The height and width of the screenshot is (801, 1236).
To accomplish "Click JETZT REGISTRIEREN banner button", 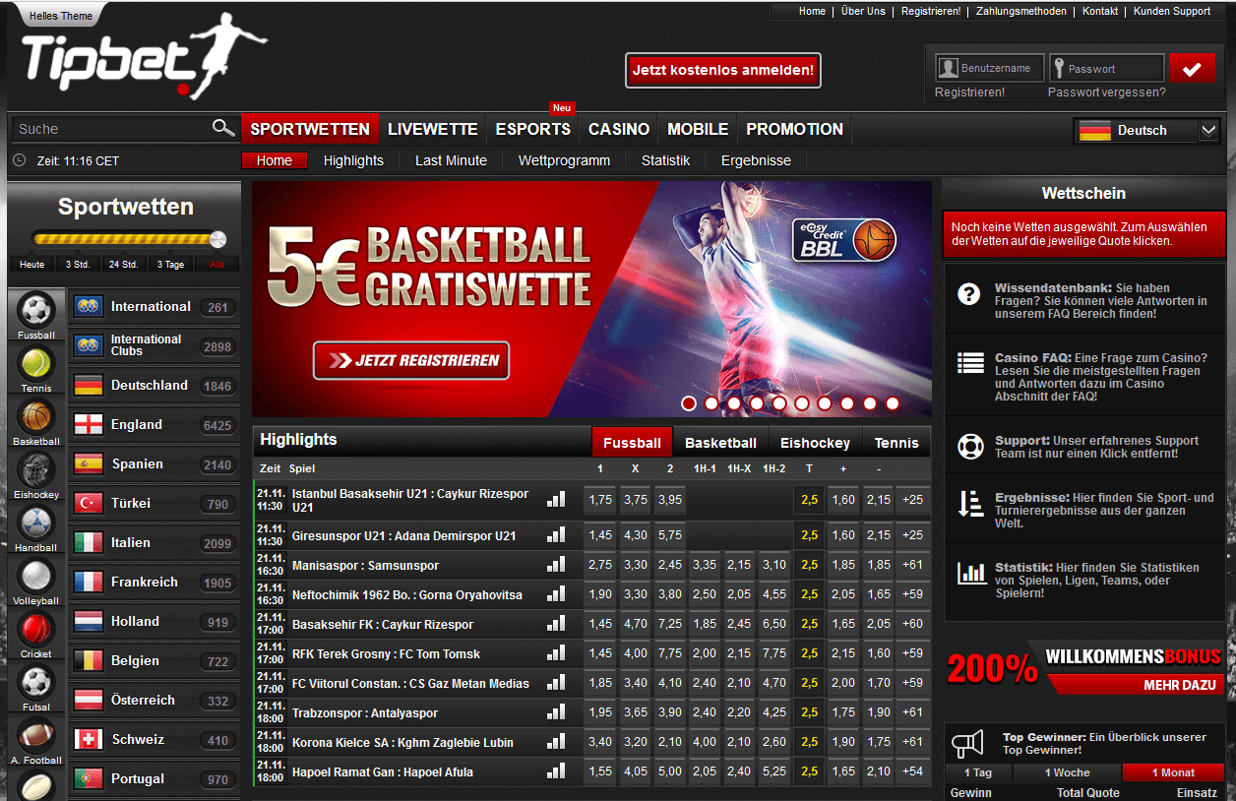I will coord(411,360).
